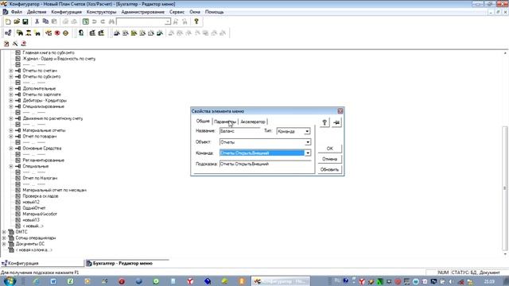509x286 pixels.
Task: Expand the 'ОМТС' column node
Action: point(4,232)
